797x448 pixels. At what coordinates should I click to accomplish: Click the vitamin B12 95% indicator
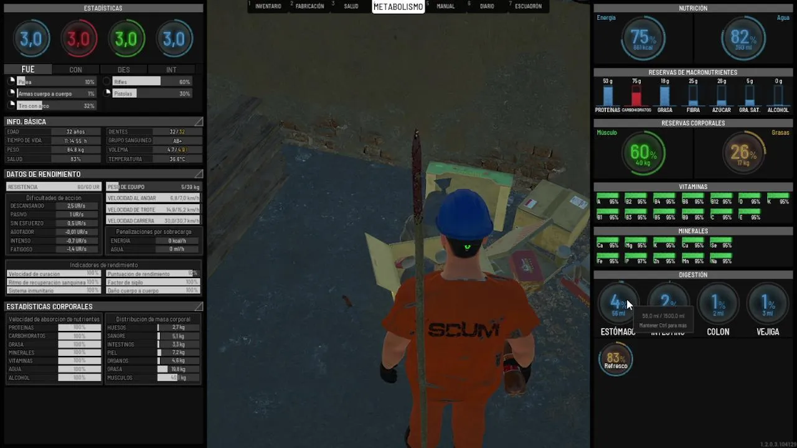pos(721,199)
